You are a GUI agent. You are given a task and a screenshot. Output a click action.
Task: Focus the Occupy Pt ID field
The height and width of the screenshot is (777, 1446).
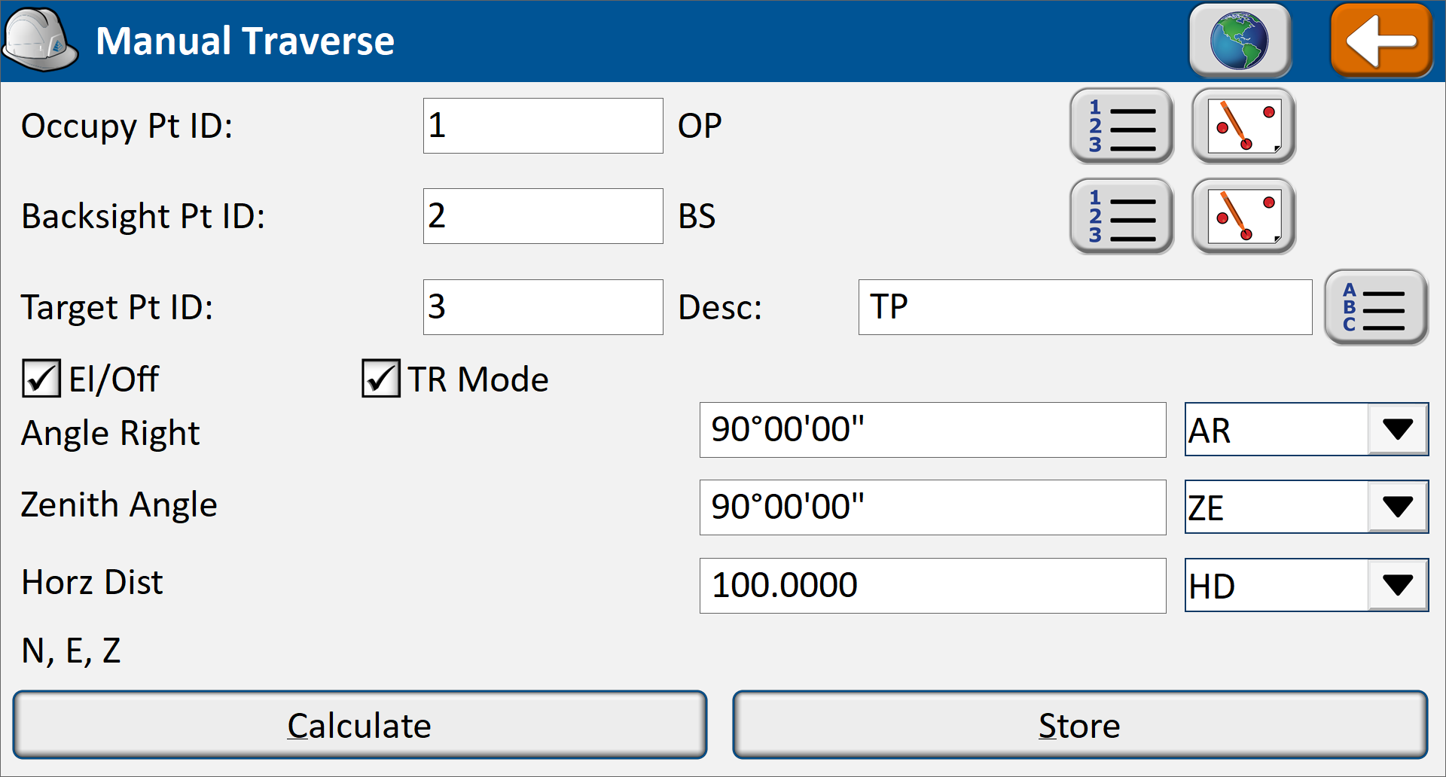point(543,126)
